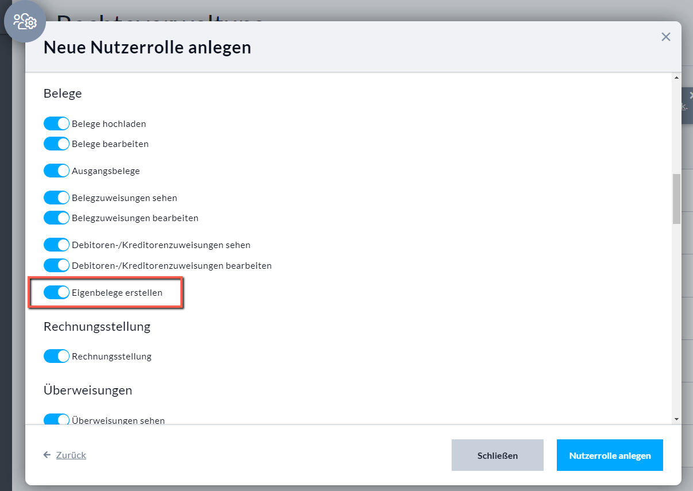Click the scrollbar down arrow
The height and width of the screenshot is (491, 693).
click(676, 419)
